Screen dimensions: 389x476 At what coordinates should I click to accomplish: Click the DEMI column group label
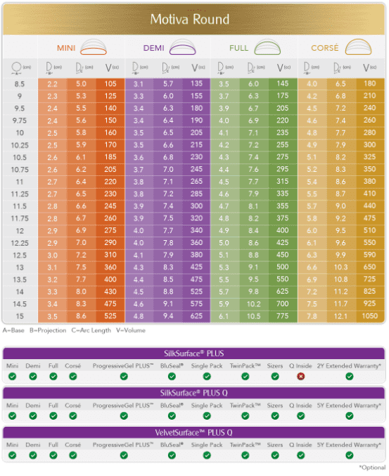click(154, 48)
